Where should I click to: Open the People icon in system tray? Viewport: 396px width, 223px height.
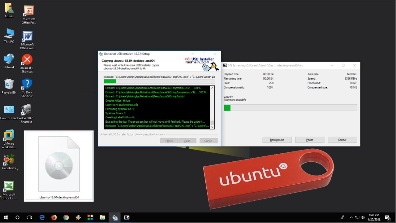342,217
